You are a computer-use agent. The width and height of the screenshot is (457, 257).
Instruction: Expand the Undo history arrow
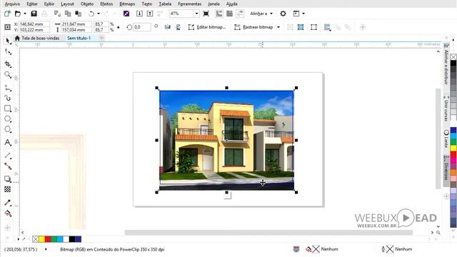click(x=99, y=14)
